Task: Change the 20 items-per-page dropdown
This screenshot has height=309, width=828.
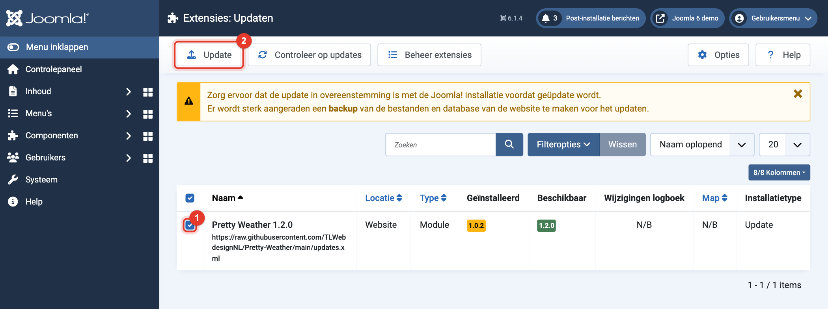Action: coord(784,145)
